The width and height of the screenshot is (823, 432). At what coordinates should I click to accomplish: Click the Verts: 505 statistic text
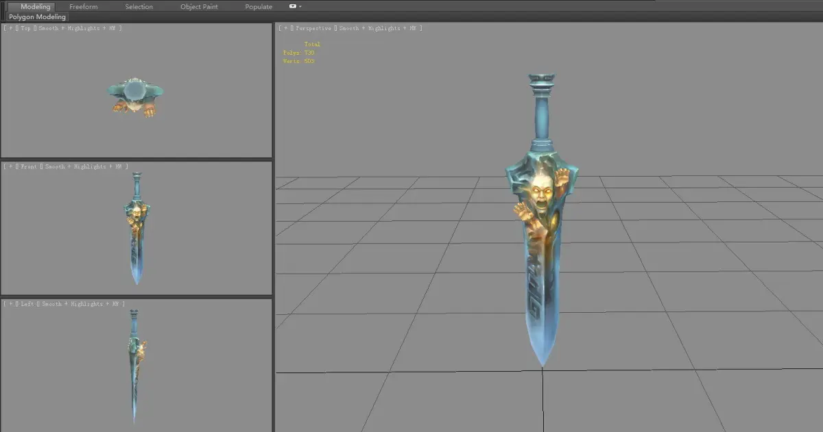[298, 61]
